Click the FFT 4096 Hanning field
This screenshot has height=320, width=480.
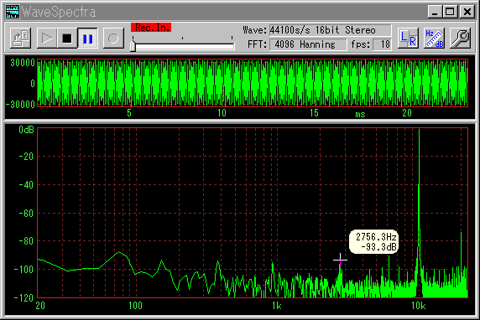click(x=308, y=44)
